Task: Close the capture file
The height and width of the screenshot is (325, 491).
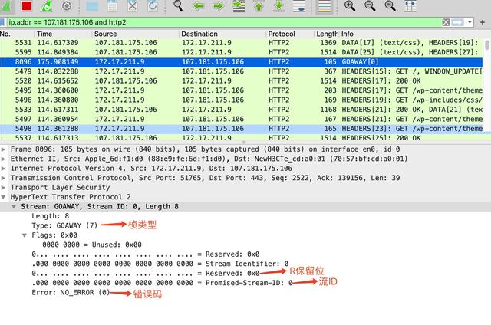Action: [x=133, y=5]
